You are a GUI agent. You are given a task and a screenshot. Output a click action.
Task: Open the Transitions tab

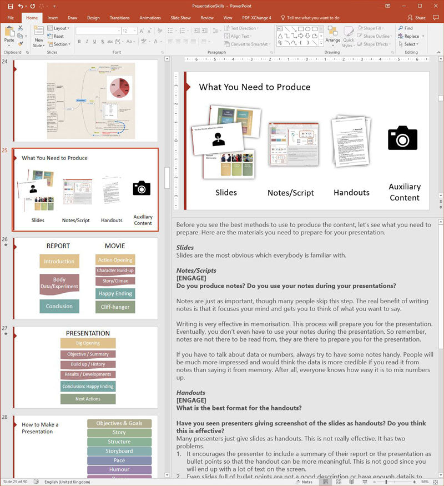click(119, 18)
